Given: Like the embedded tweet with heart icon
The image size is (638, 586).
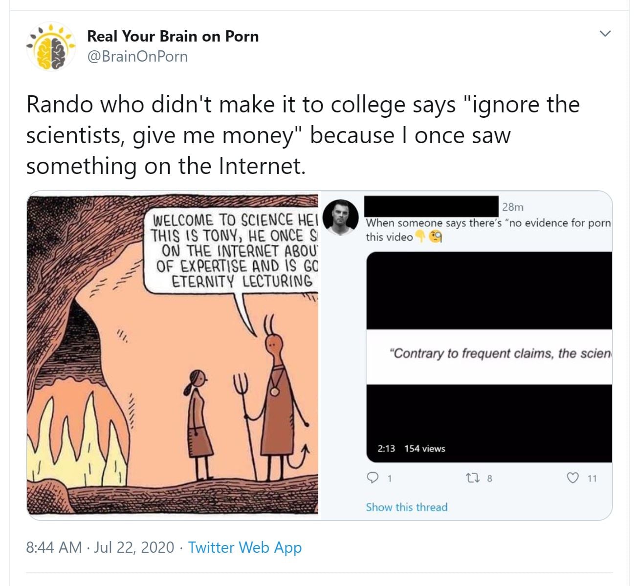Looking at the screenshot, I should [x=572, y=478].
